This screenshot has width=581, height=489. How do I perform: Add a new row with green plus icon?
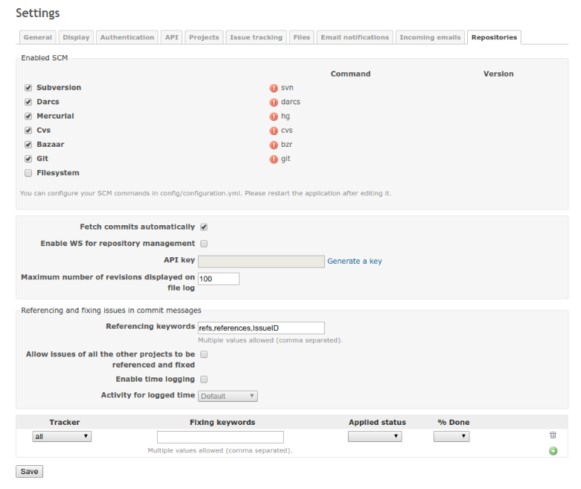click(553, 451)
